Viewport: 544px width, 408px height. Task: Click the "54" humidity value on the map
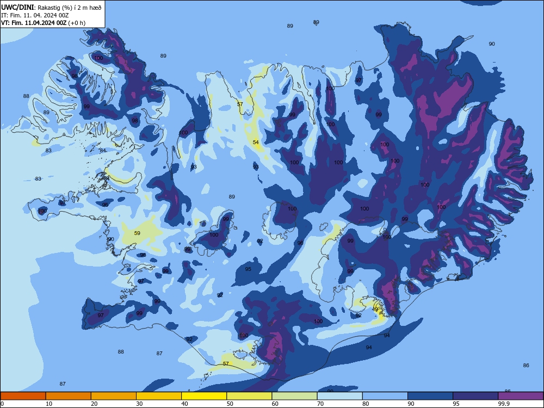click(x=256, y=142)
